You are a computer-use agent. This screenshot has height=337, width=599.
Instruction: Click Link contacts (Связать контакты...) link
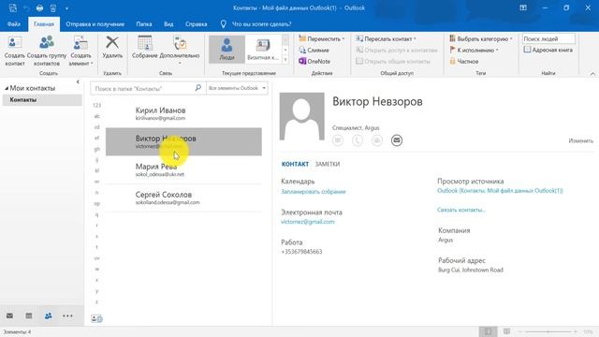(461, 210)
